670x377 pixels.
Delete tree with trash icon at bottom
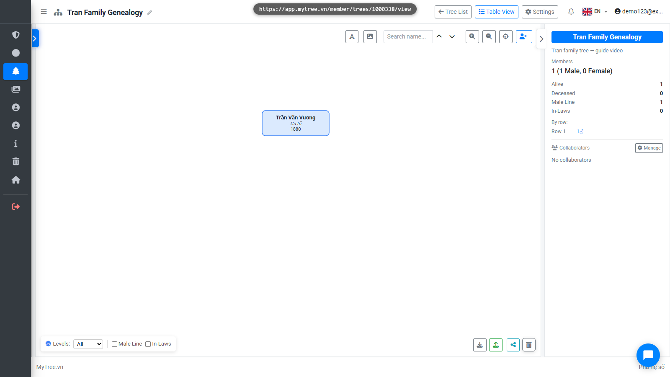click(529, 345)
